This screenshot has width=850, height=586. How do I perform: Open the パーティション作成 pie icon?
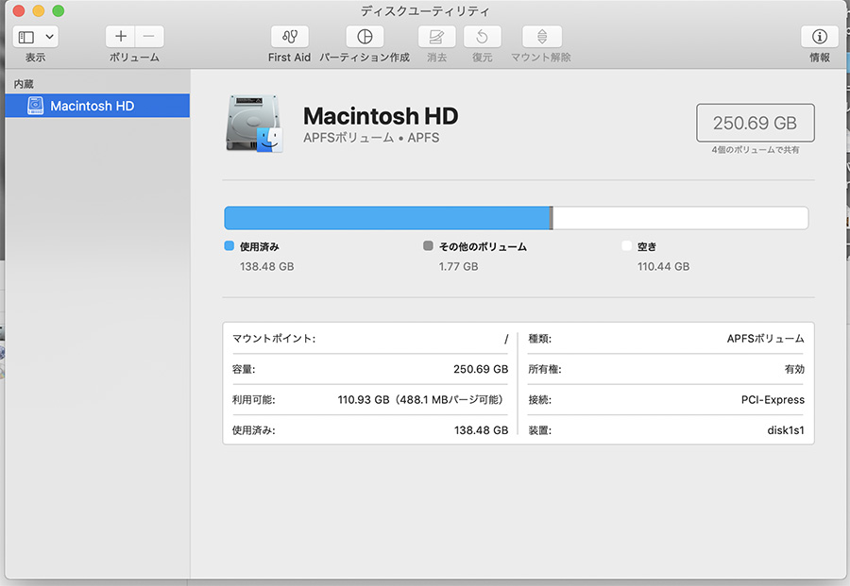365,37
